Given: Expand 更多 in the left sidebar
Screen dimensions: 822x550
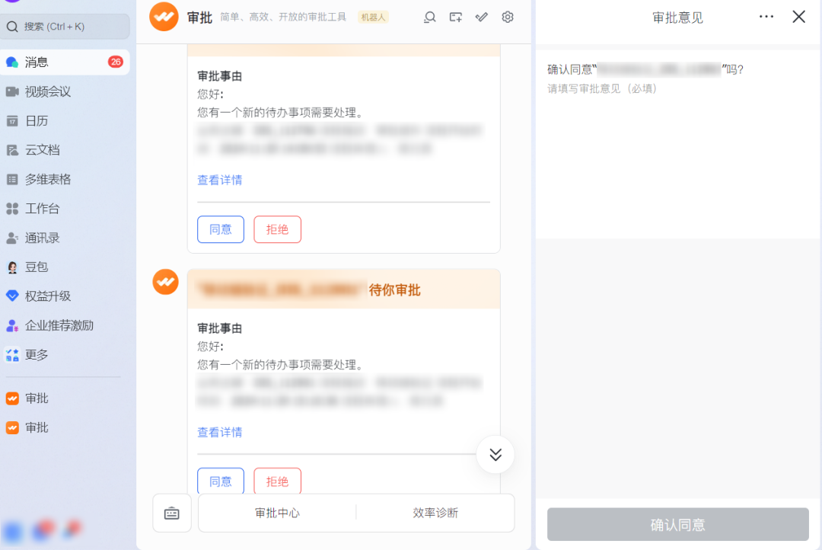Looking at the screenshot, I should click(x=36, y=355).
